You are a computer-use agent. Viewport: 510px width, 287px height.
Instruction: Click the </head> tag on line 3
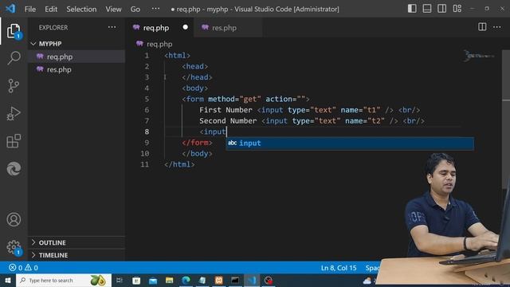tap(197, 77)
